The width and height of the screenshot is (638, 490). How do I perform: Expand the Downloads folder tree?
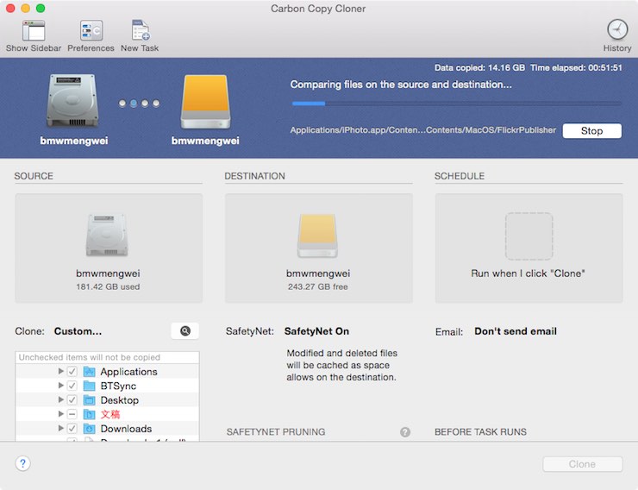(60, 428)
